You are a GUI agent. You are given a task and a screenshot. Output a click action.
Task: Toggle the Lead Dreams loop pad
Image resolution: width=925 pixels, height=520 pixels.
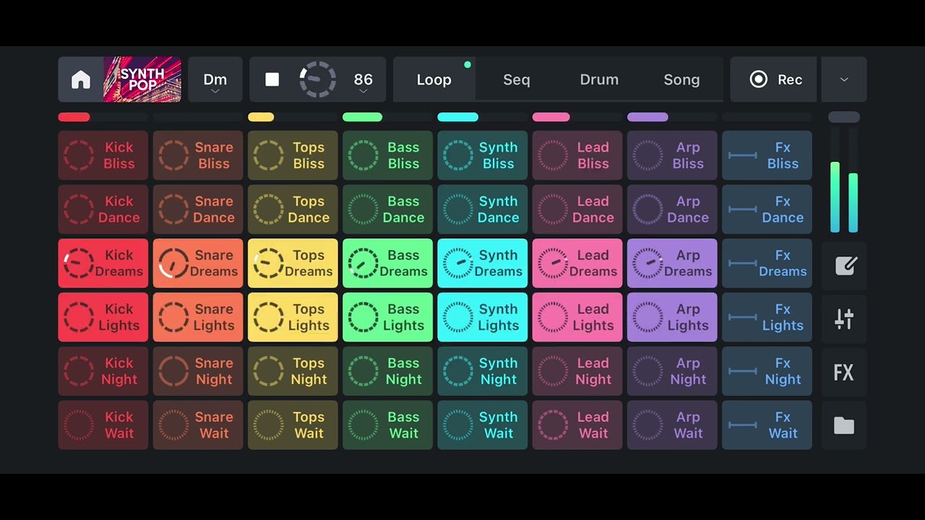click(x=577, y=264)
